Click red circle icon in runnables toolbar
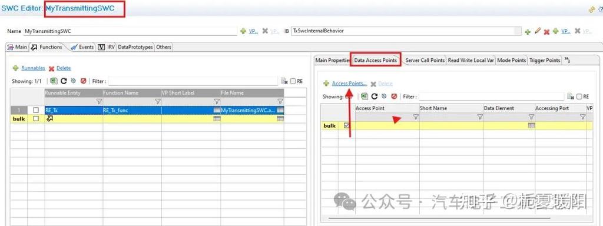Image resolution: width=603 pixels, height=226 pixels. [84, 81]
